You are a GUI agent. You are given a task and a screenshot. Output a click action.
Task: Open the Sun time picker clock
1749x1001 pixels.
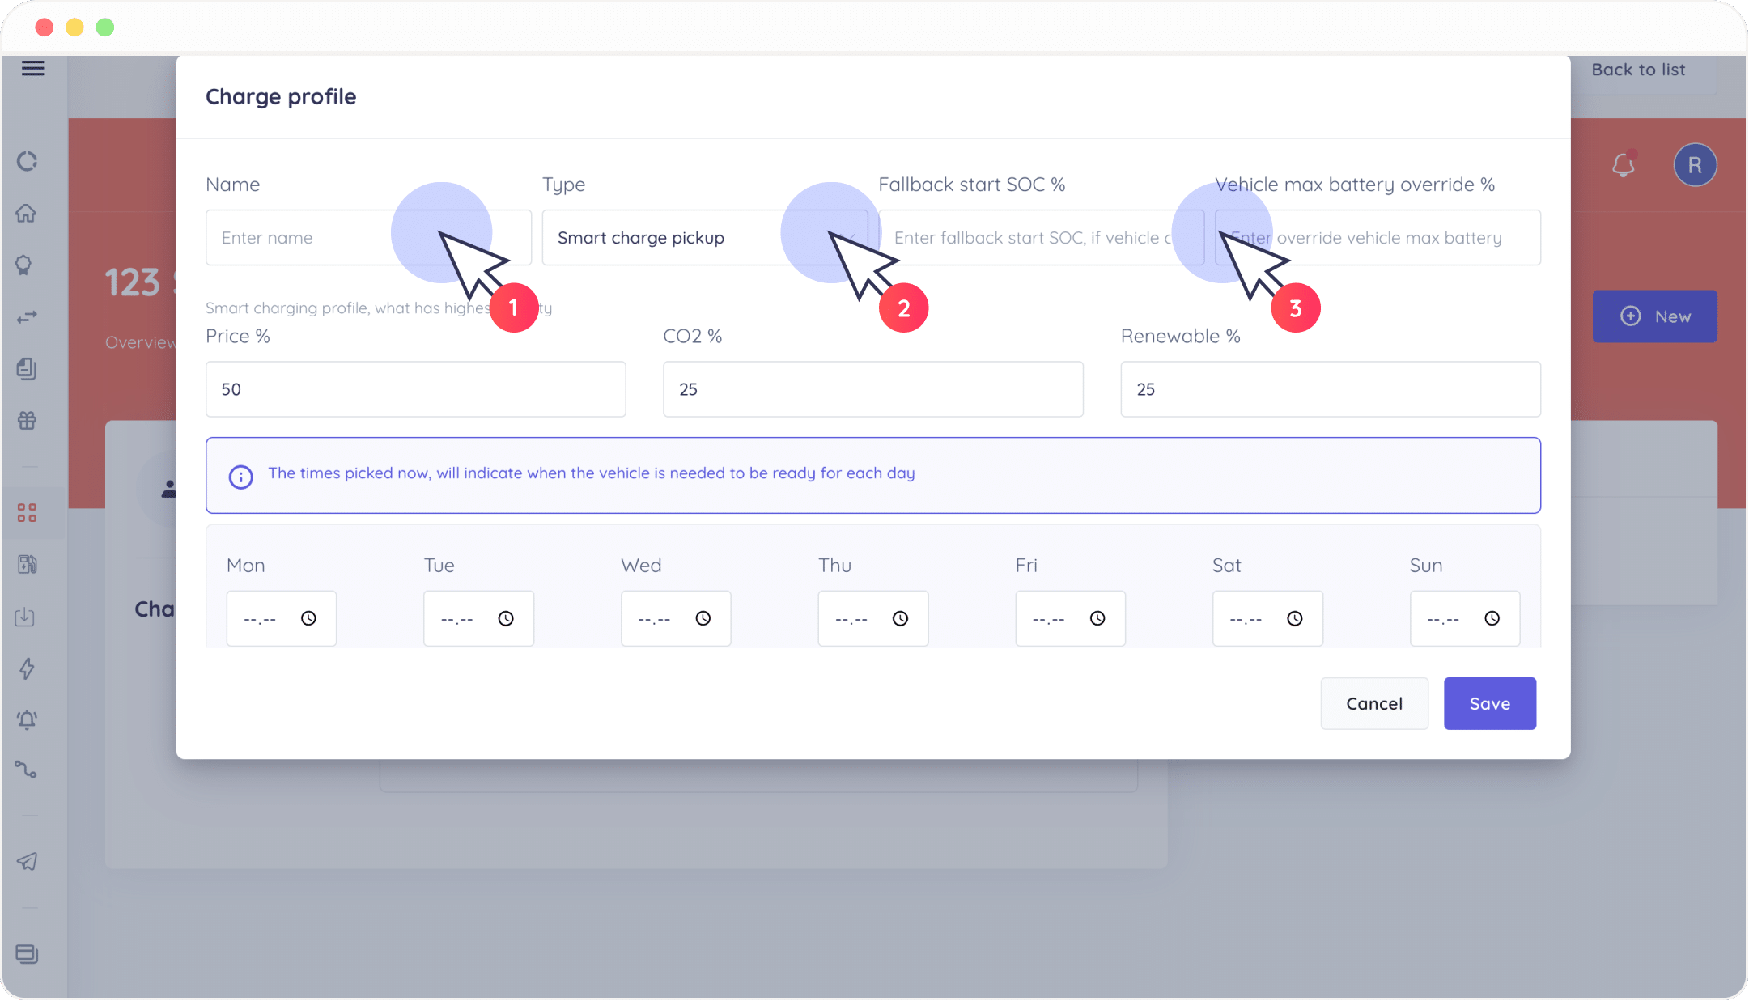[x=1493, y=618]
